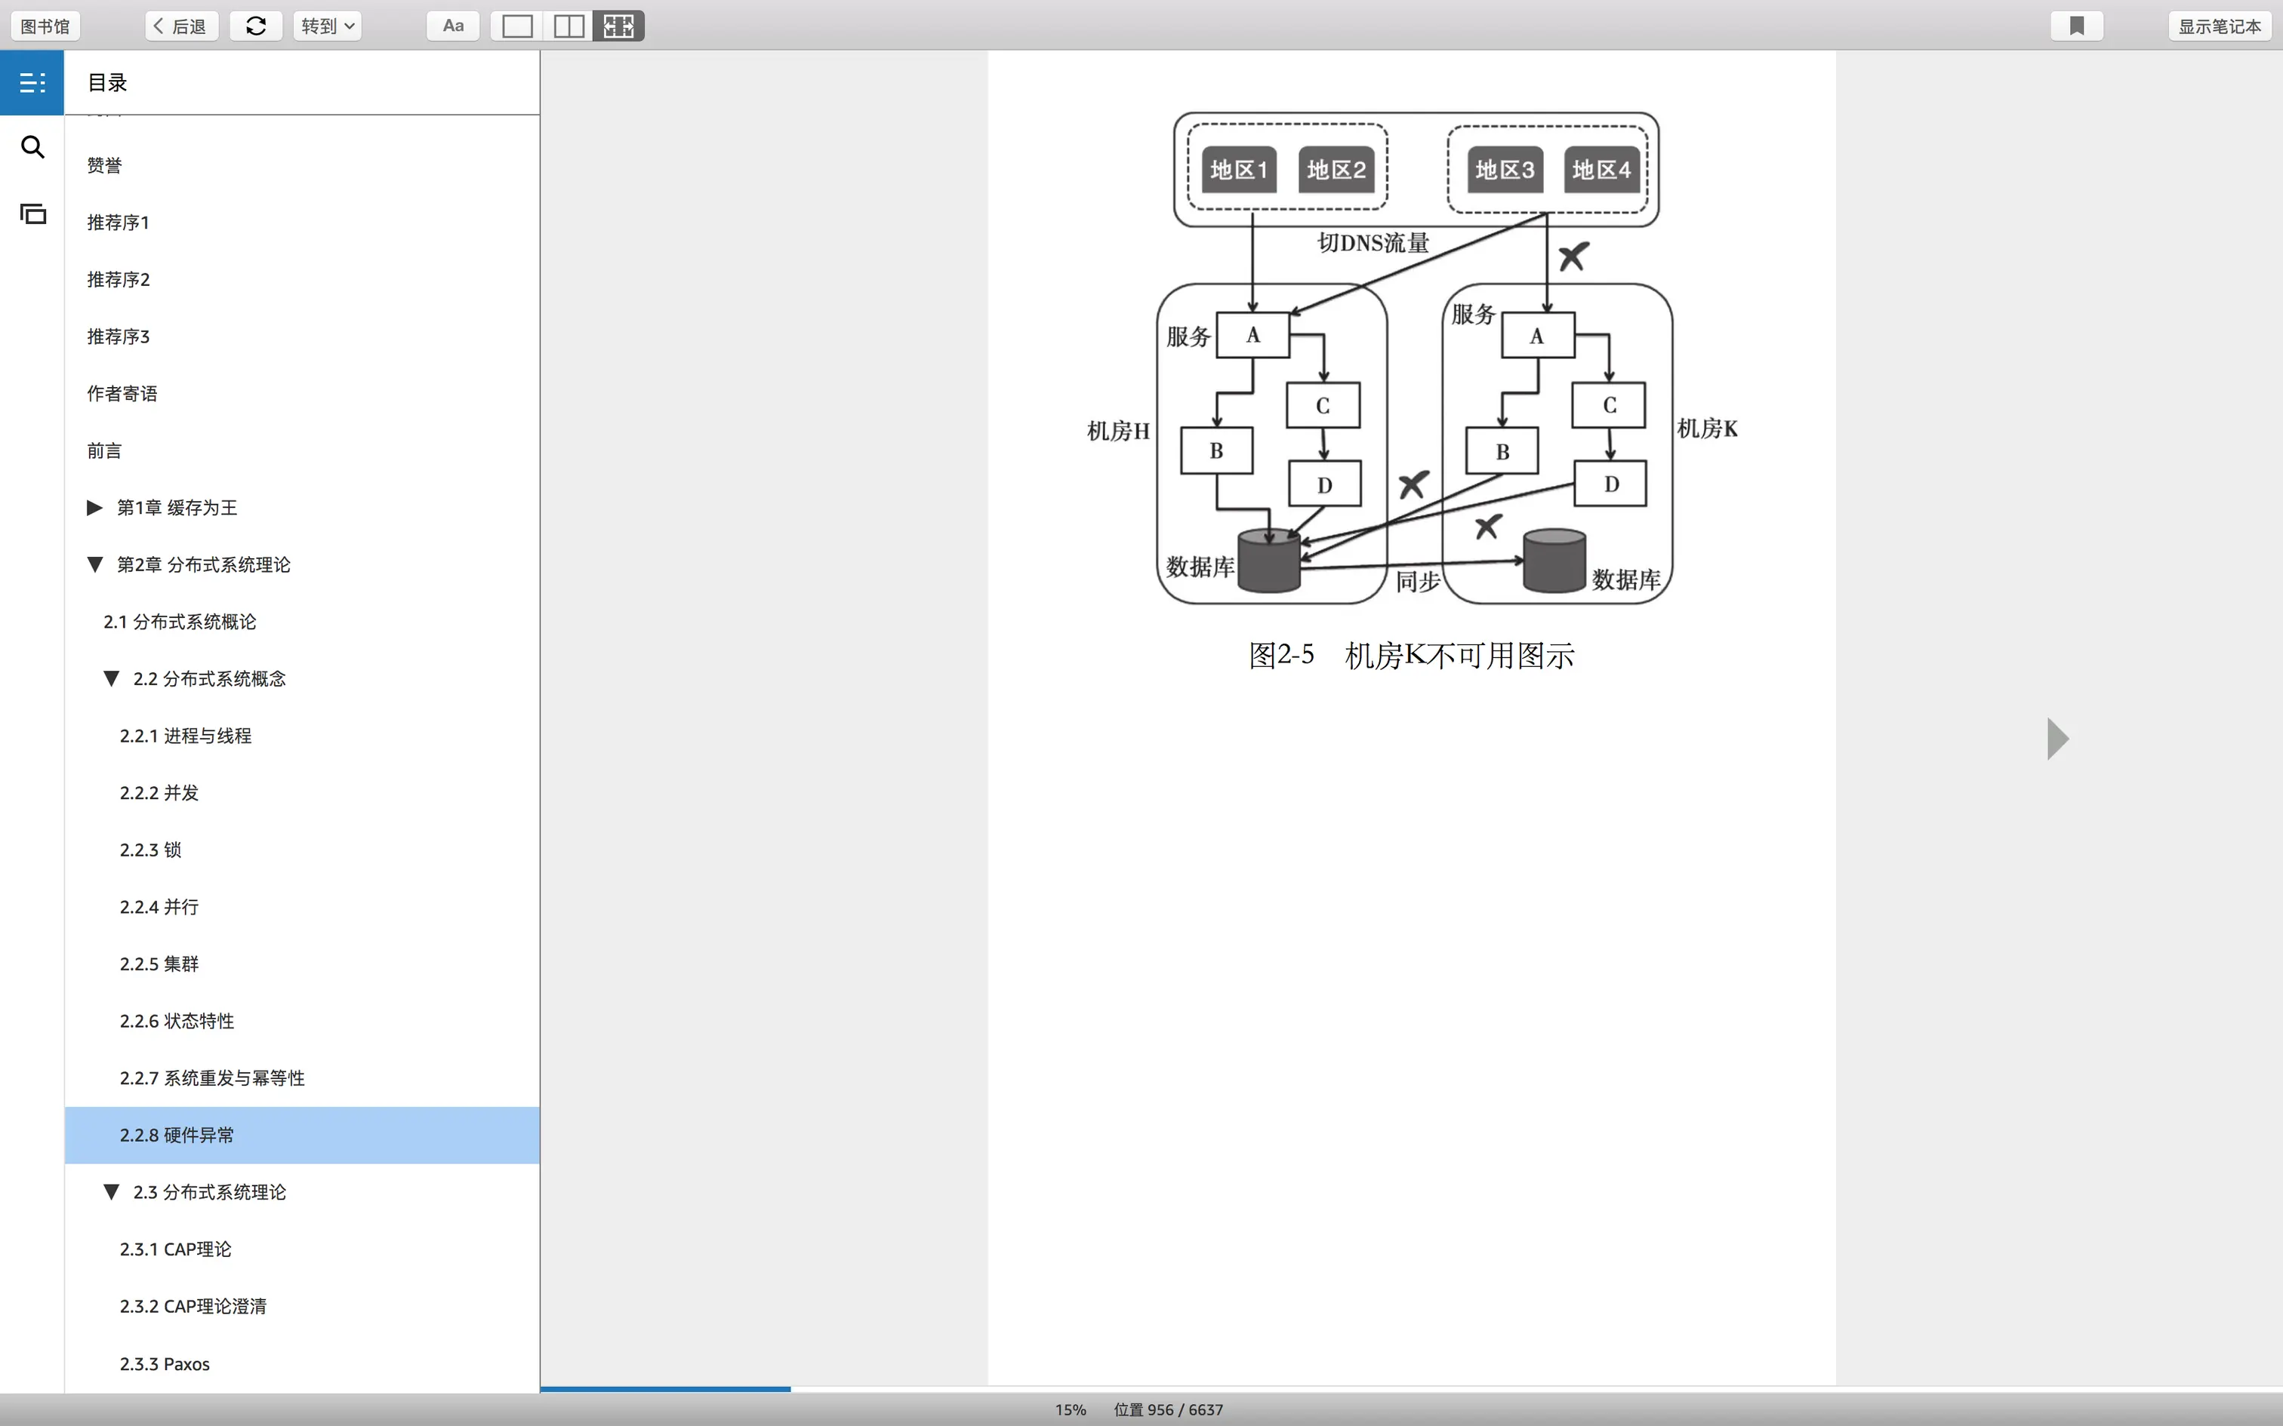Bookmark this page with the bookmark icon
2283x1426 pixels.
pos(2076,26)
